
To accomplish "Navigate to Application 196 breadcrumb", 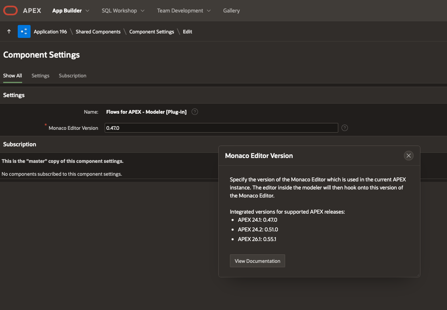I will click(x=50, y=32).
